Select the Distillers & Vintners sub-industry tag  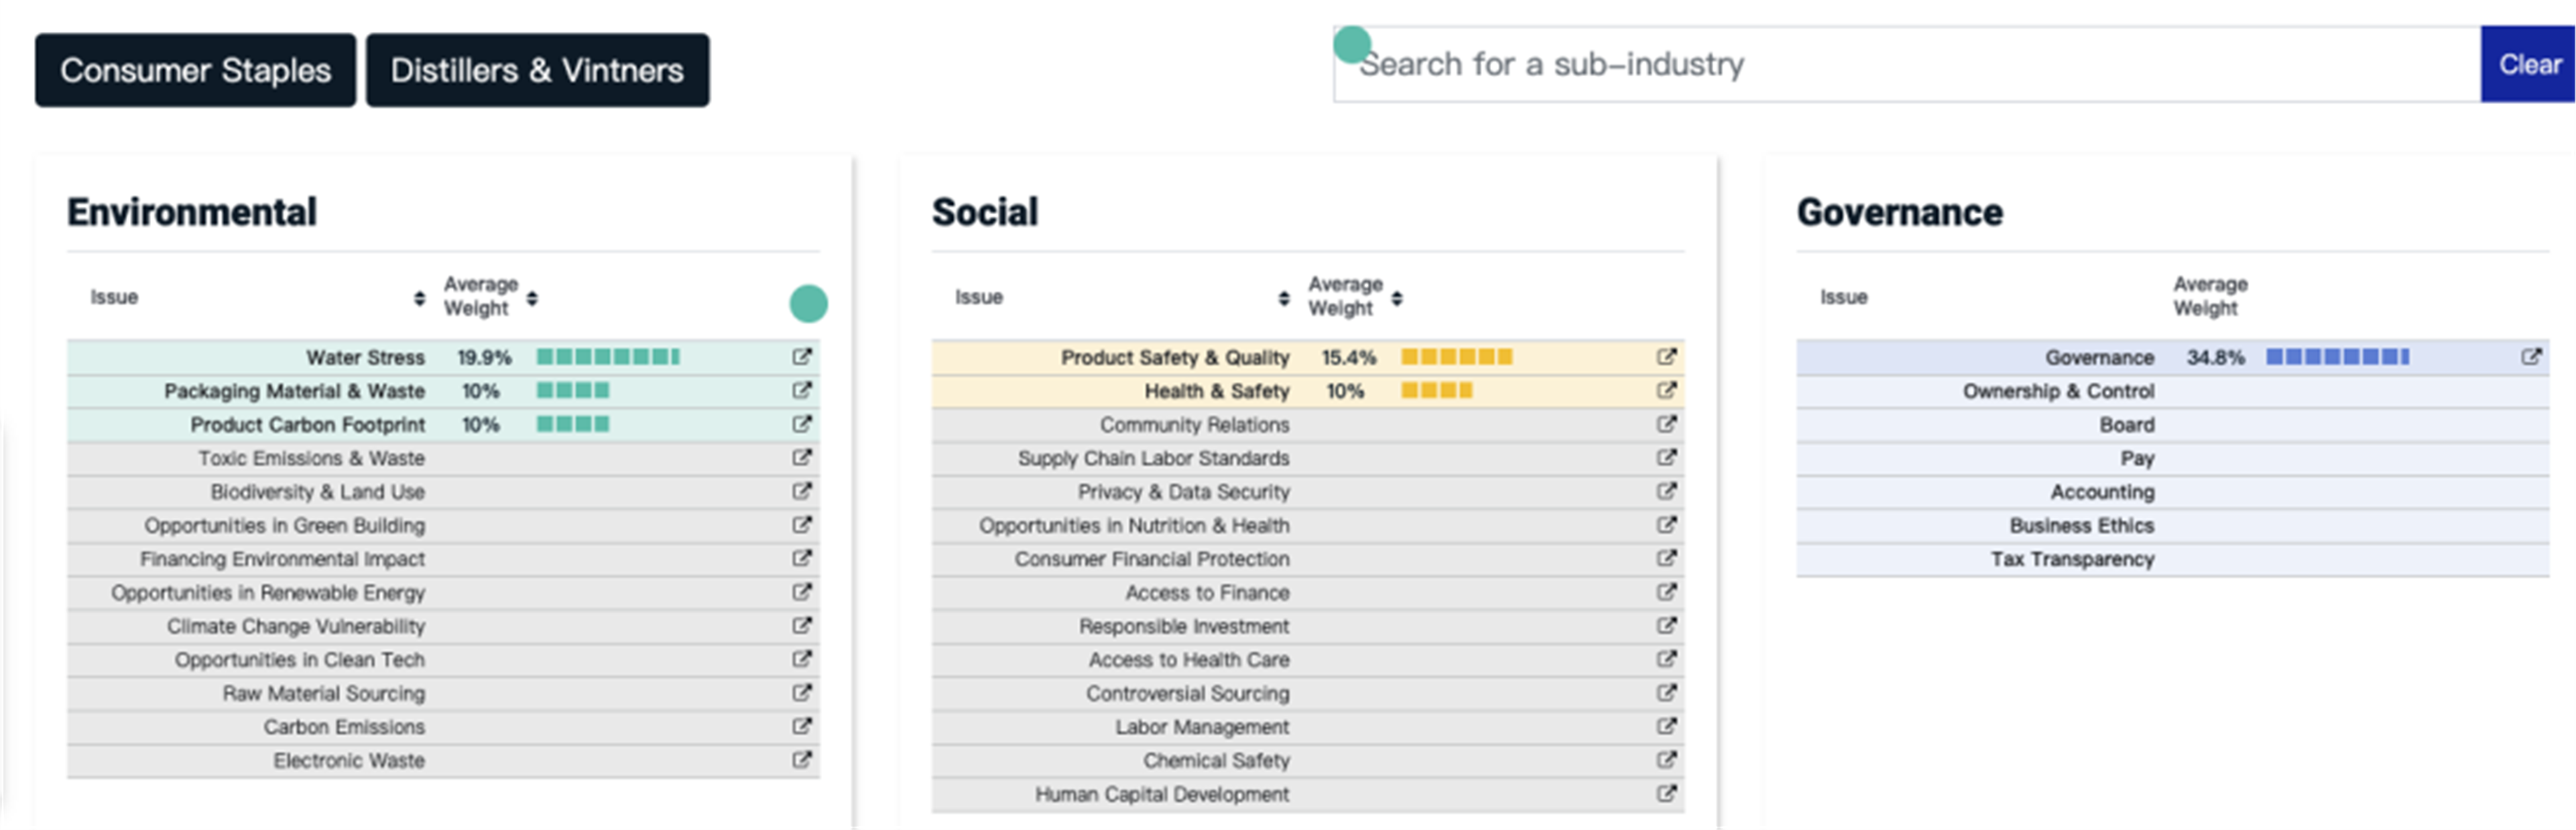(x=537, y=70)
